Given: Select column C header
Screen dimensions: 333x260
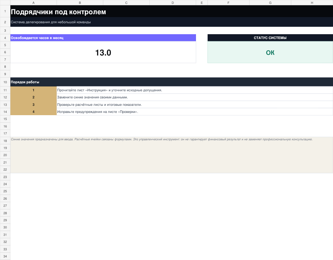Looking at the screenshot, I should click(x=126, y=3).
